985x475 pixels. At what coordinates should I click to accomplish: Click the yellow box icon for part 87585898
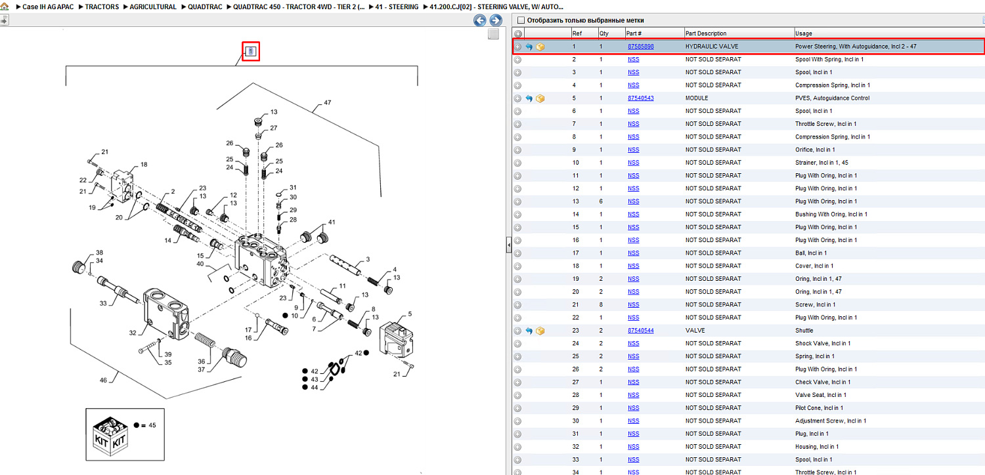(540, 47)
